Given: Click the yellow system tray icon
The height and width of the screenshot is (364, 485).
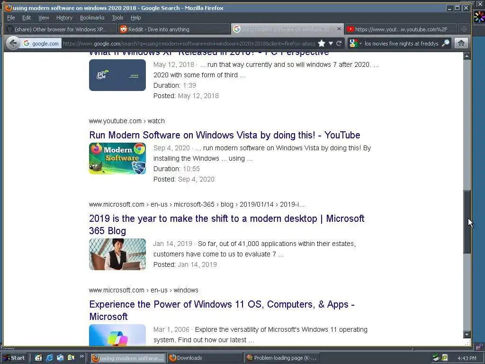Looking at the screenshot, I should [x=445, y=358].
